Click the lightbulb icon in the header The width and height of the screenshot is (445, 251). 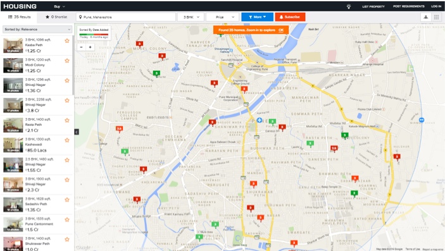pyautogui.click(x=349, y=6)
